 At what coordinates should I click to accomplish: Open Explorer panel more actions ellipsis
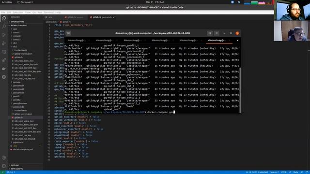pos(39,17)
